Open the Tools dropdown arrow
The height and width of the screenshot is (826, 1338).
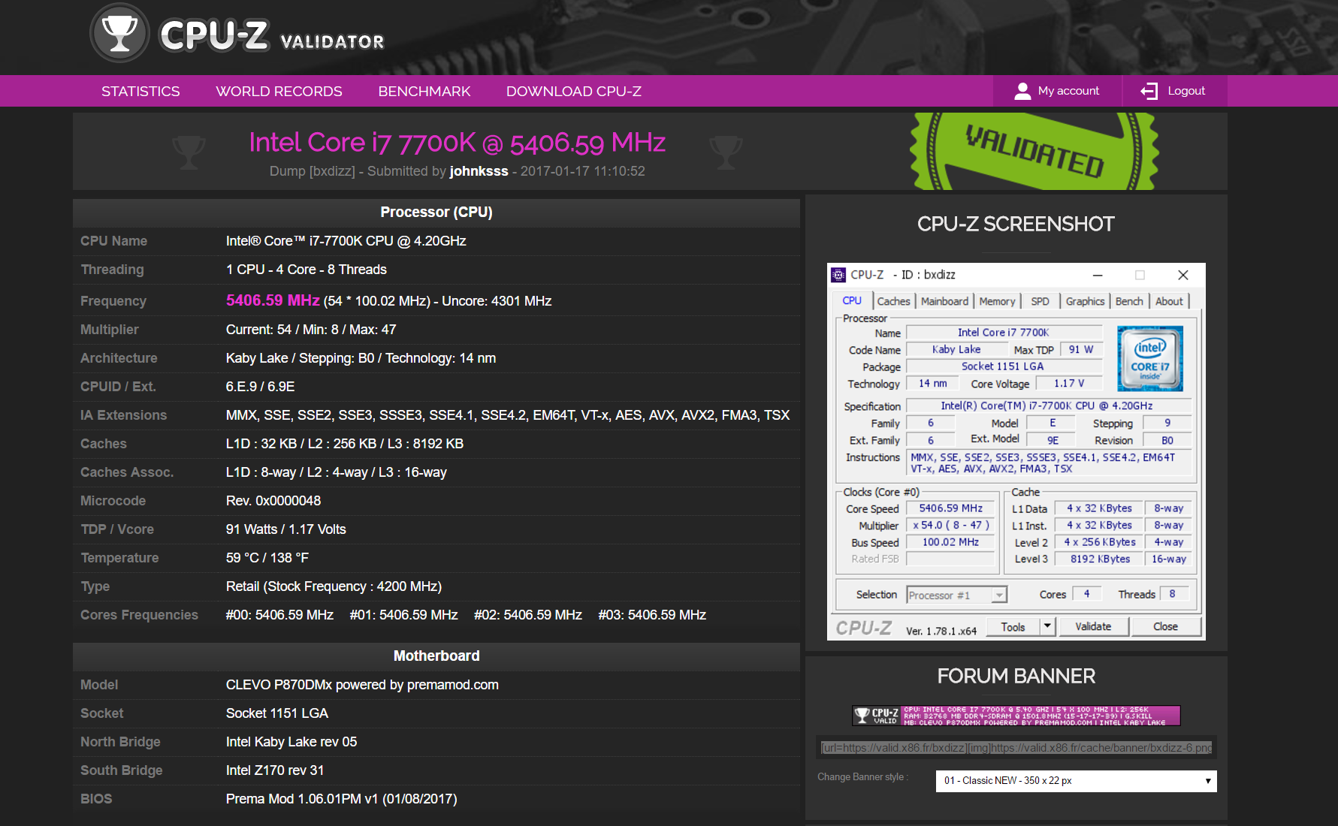(x=1048, y=627)
